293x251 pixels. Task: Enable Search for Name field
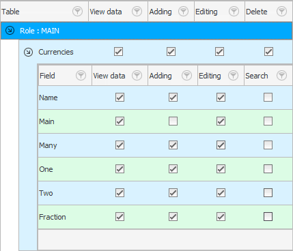[268, 98]
